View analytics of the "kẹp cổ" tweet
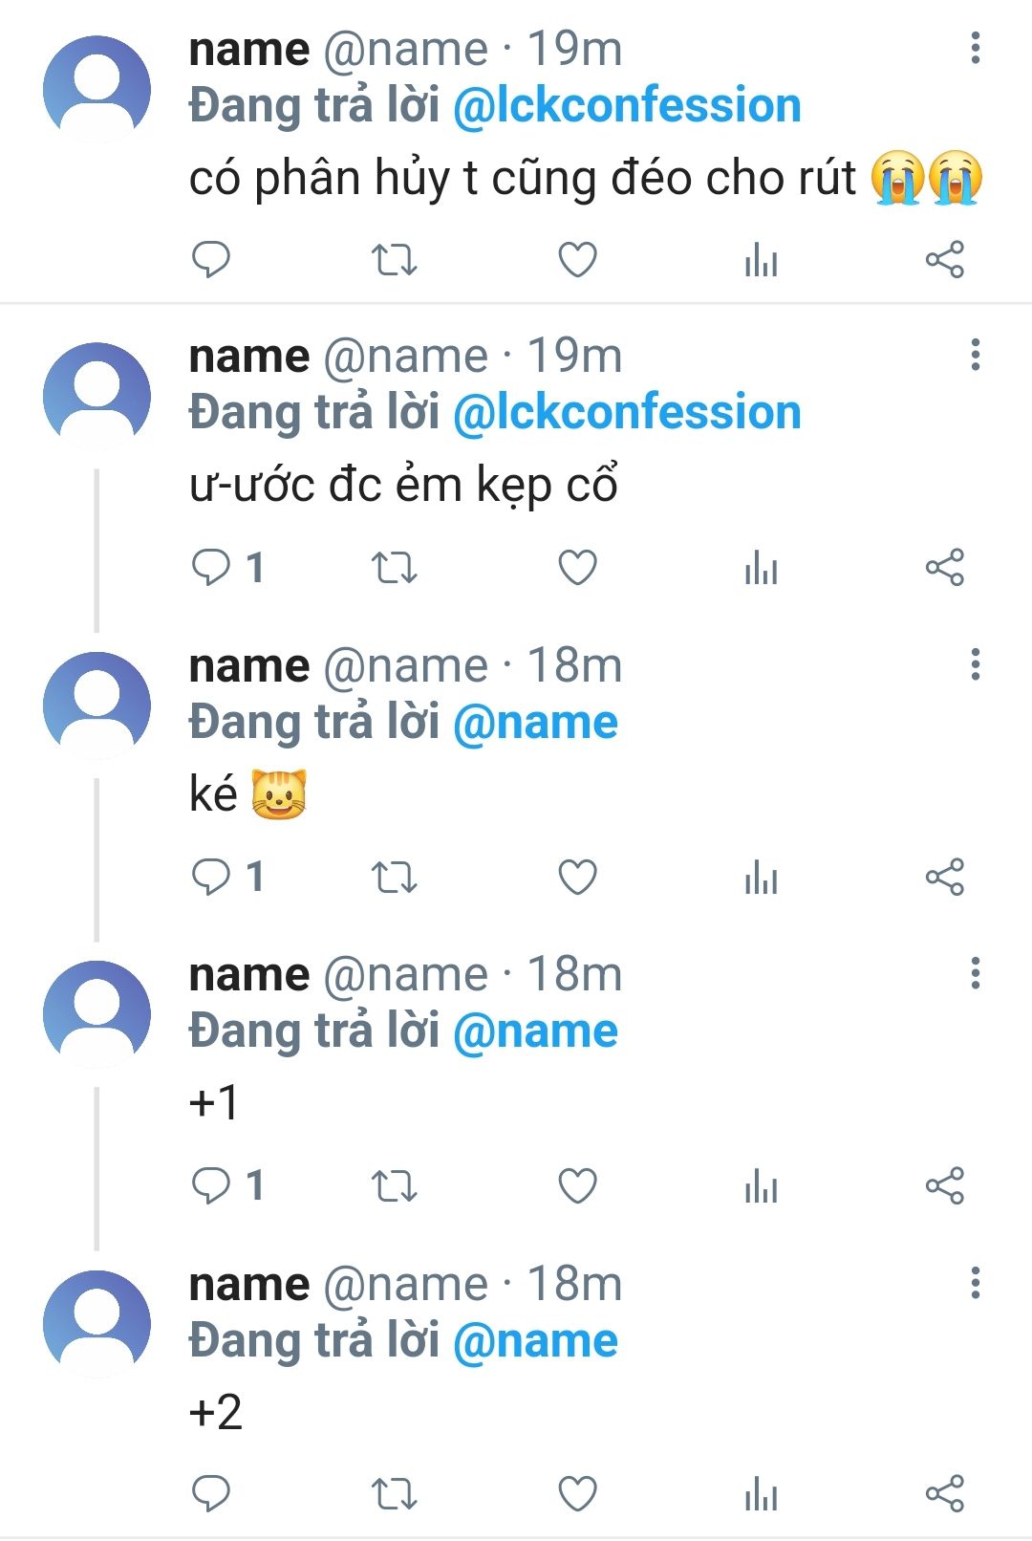The image size is (1032, 1541). pyautogui.click(x=761, y=568)
